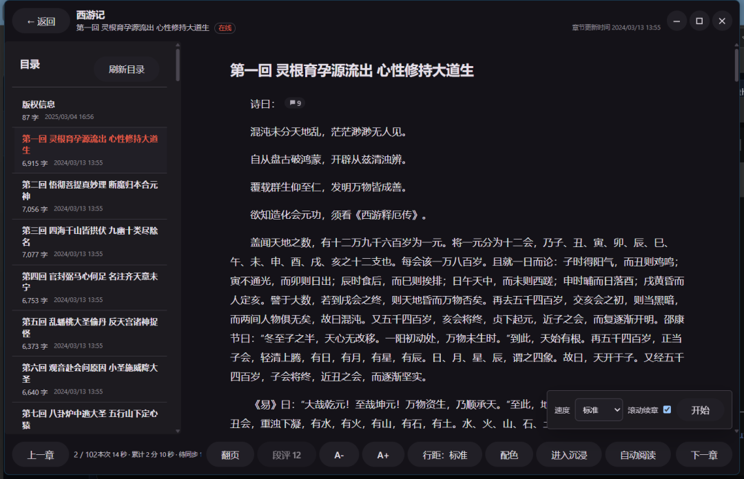Minimize the reader window
The width and height of the screenshot is (744, 479).
click(x=676, y=21)
